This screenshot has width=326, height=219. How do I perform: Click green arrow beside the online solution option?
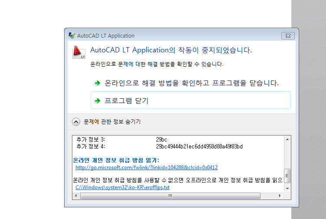tap(97, 83)
